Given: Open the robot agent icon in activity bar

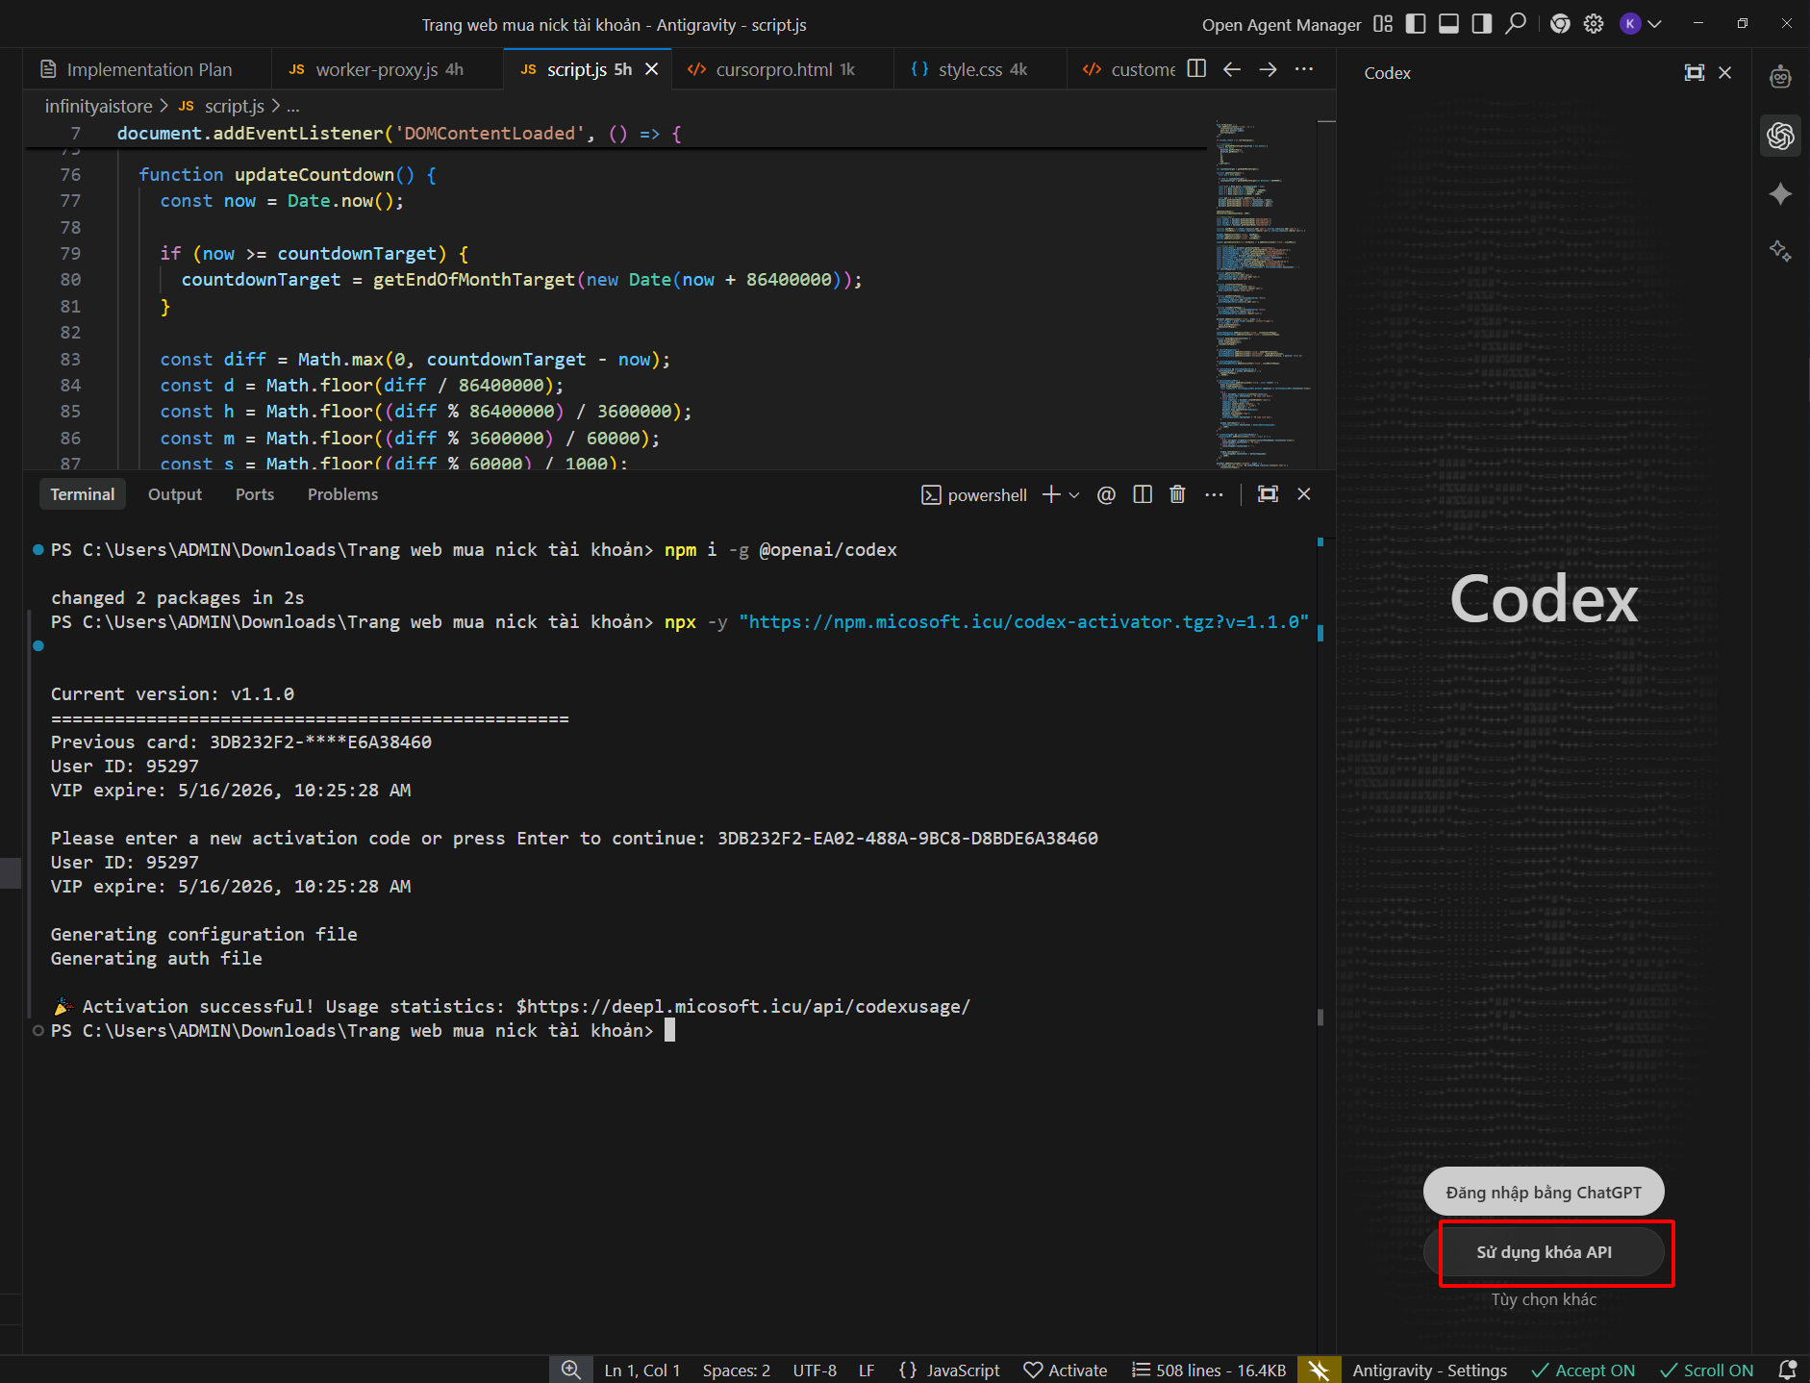Looking at the screenshot, I should click(1780, 77).
